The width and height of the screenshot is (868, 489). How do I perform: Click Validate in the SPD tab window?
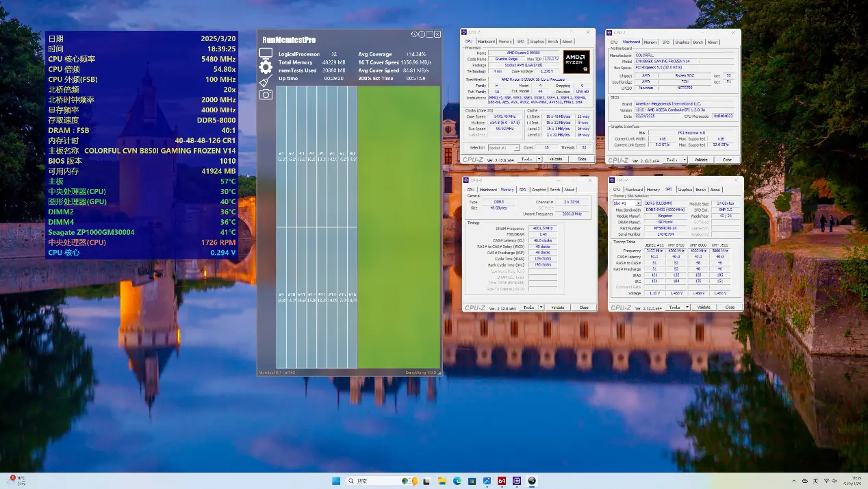pos(704,308)
